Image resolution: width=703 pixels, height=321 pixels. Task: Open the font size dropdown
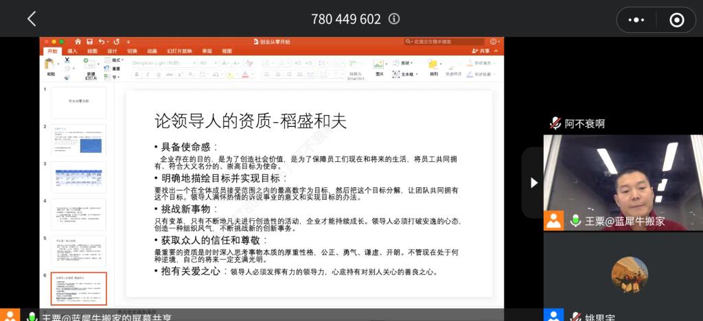(207, 62)
